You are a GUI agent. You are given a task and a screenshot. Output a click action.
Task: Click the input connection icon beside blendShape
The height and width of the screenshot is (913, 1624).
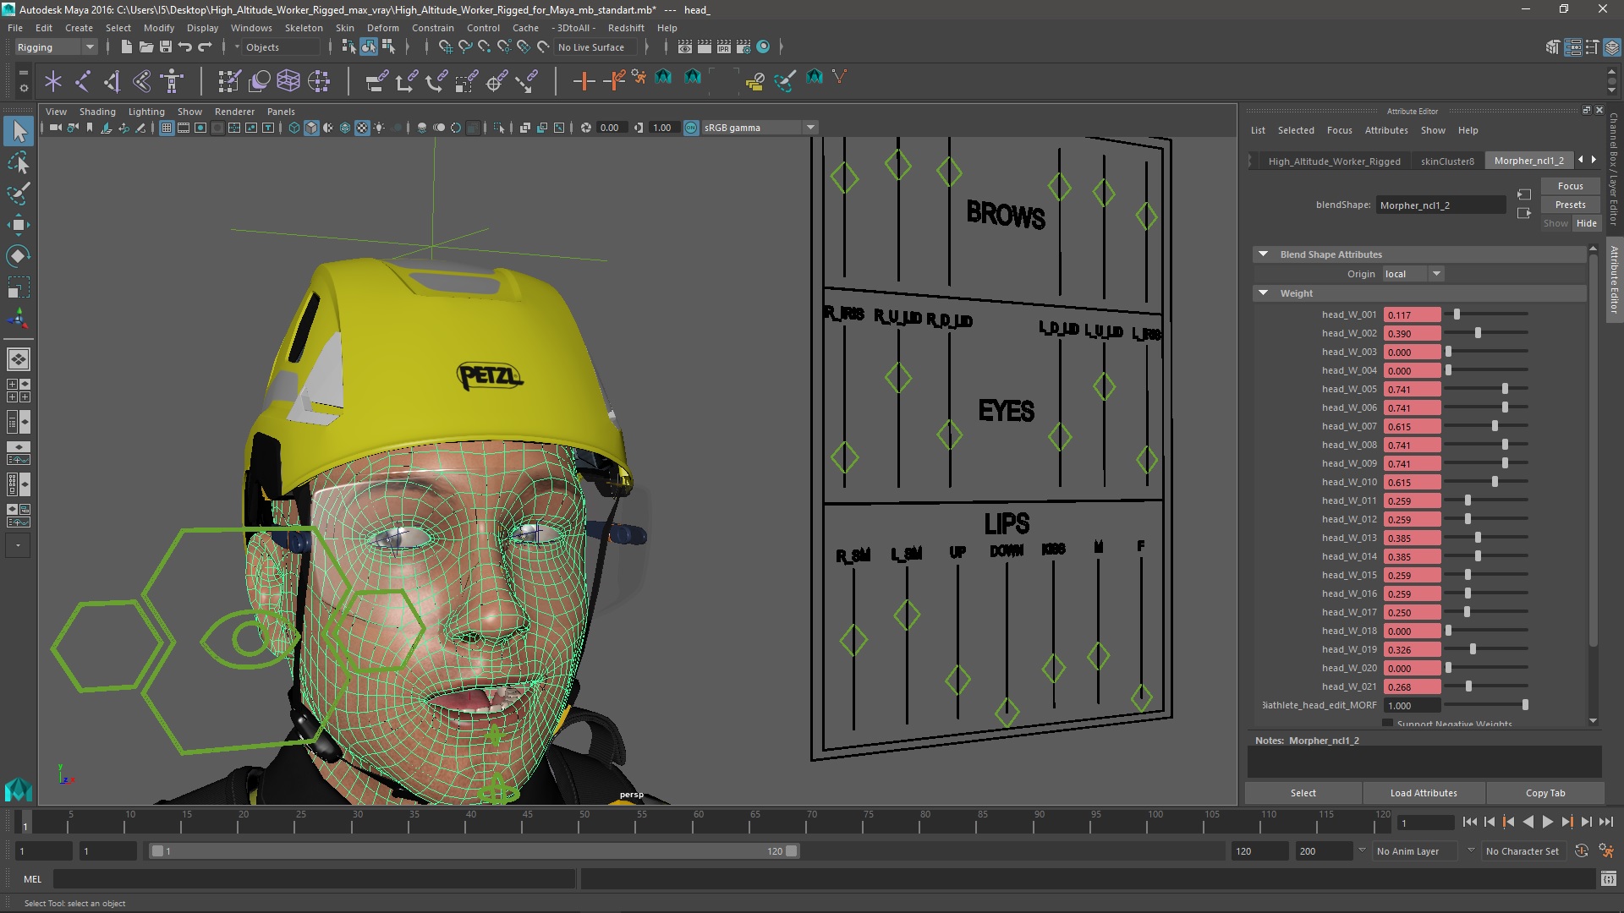click(1524, 194)
